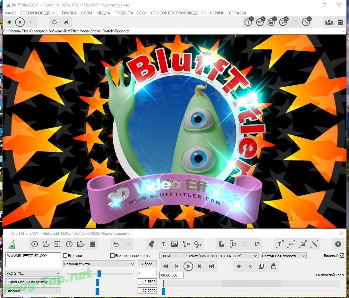Step to the previous keyframe
The width and height of the screenshot is (349, 298).
click(x=177, y=266)
